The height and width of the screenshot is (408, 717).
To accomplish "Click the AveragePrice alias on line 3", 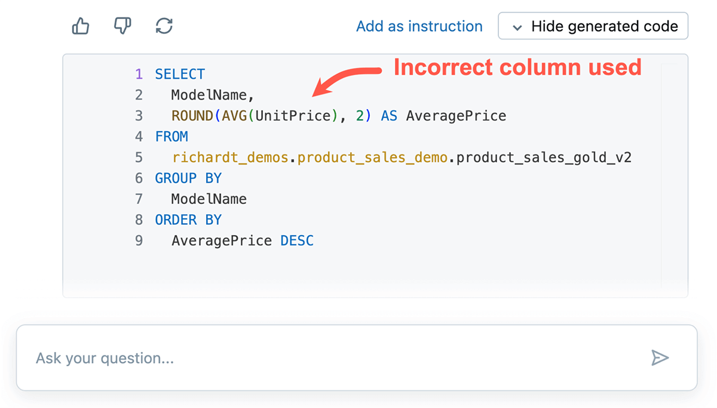I will pyautogui.click(x=456, y=116).
